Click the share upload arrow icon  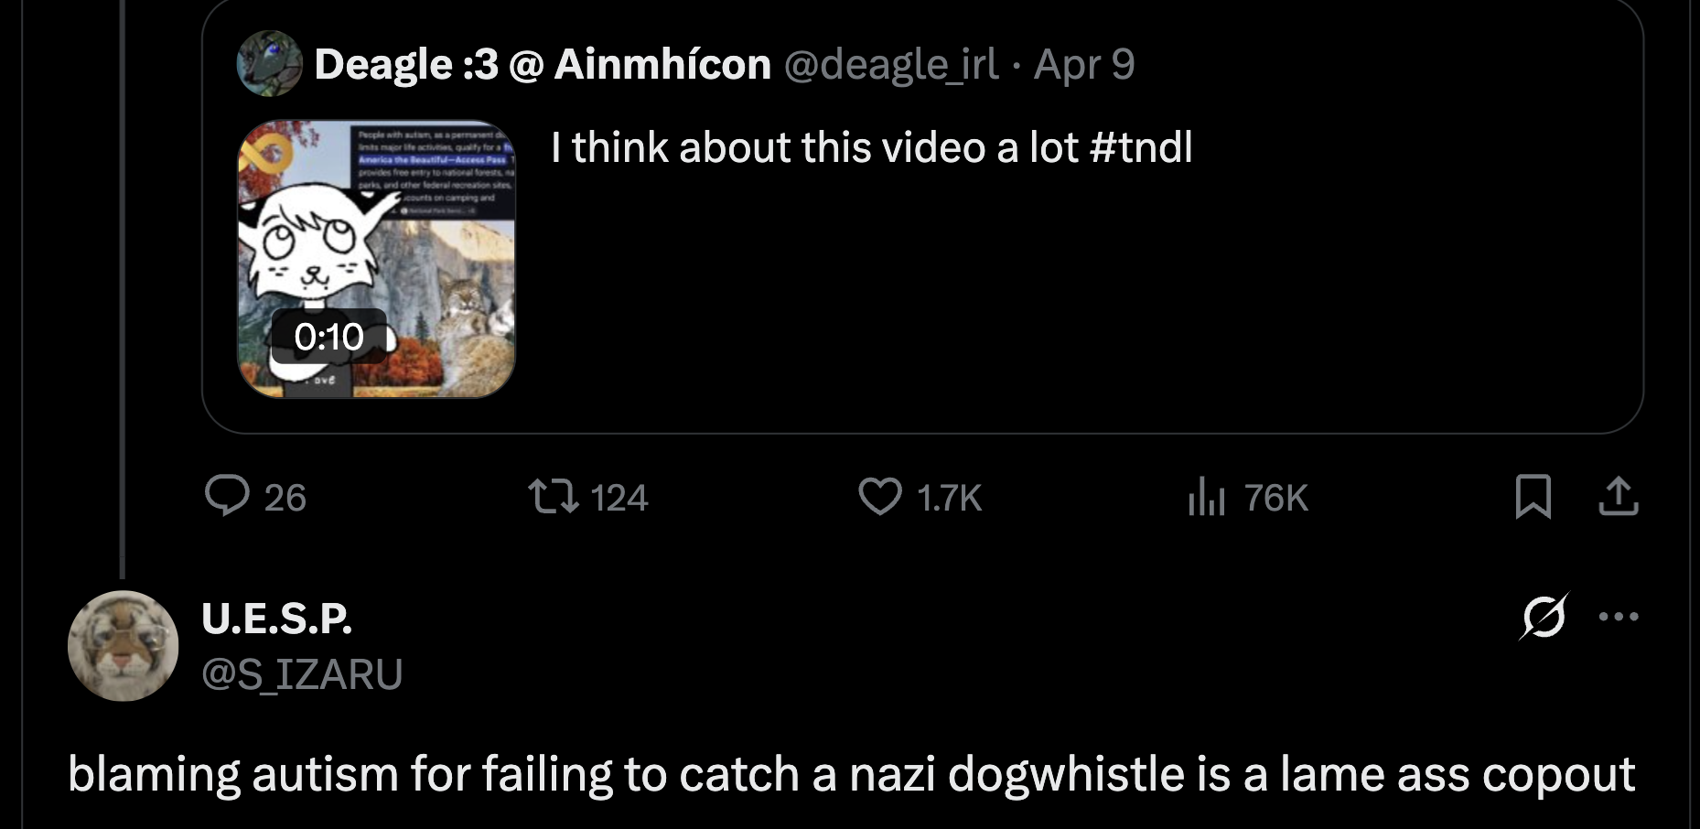click(x=1618, y=496)
